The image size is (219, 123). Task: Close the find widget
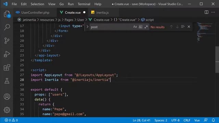coord(189,27)
